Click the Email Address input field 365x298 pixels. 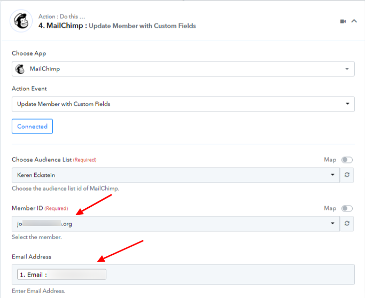(x=183, y=275)
